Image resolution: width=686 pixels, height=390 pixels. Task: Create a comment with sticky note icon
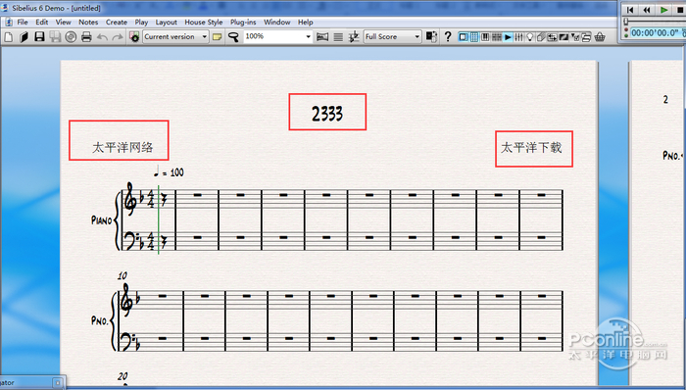217,37
